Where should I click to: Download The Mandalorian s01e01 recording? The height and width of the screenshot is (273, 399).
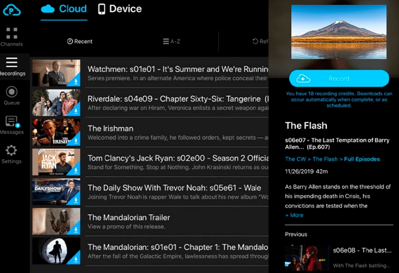tap(76, 260)
